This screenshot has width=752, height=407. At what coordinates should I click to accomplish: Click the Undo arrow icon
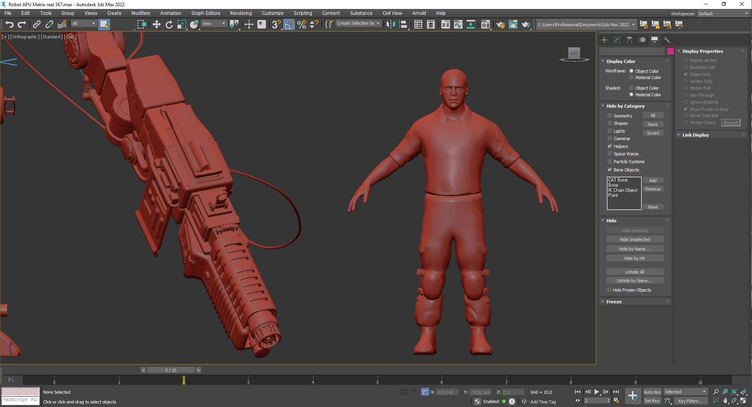tap(9, 25)
